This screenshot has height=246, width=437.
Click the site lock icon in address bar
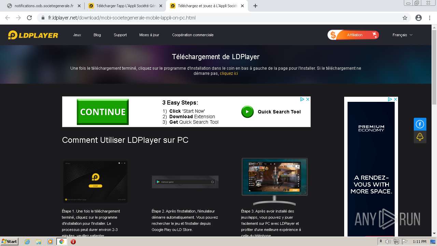[43, 18]
